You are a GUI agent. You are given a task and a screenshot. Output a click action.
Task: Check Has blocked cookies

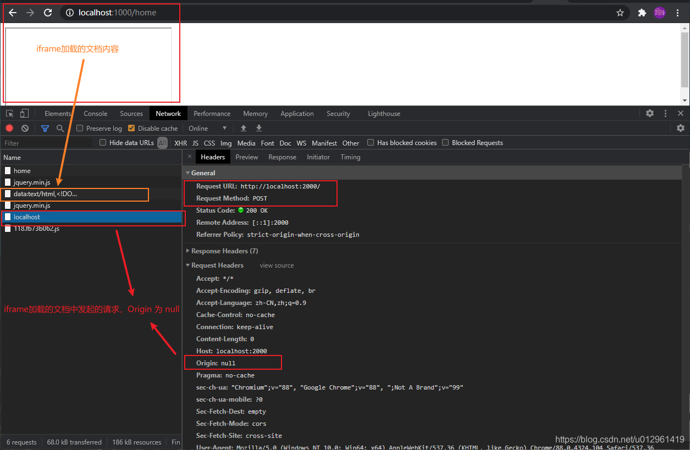coord(371,142)
